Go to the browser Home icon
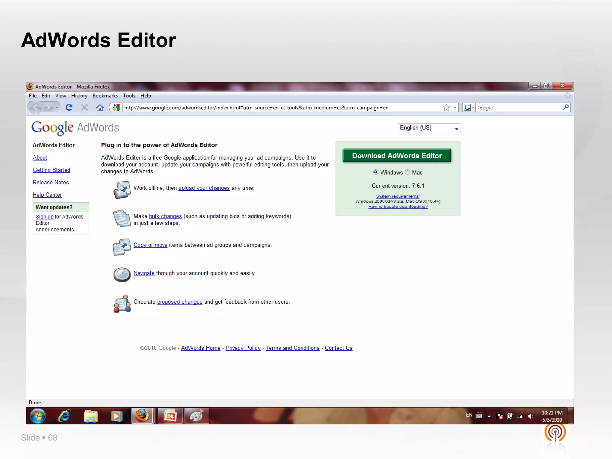This screenshot has width=612, height=459. [x=100, y=107]
